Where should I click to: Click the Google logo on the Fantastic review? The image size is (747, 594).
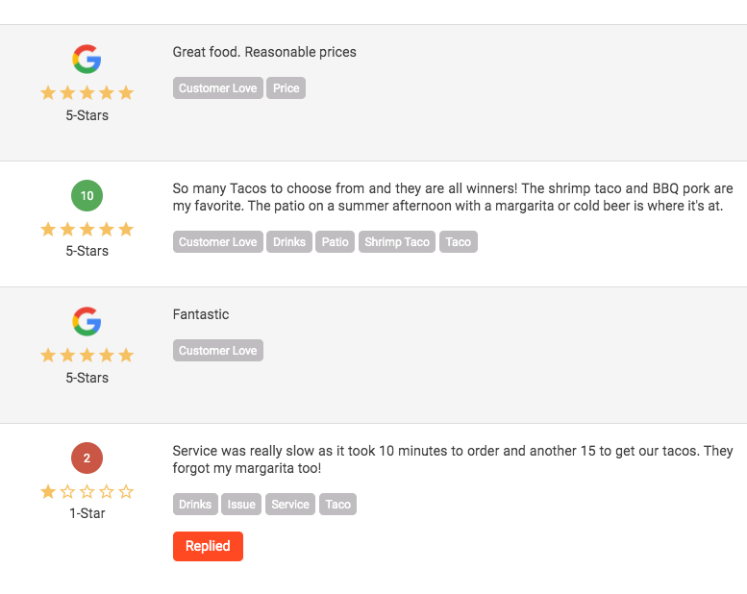coord(87,322)
